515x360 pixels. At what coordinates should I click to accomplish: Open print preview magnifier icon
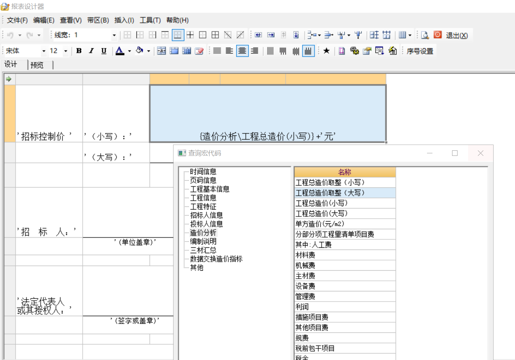(425, 35)
